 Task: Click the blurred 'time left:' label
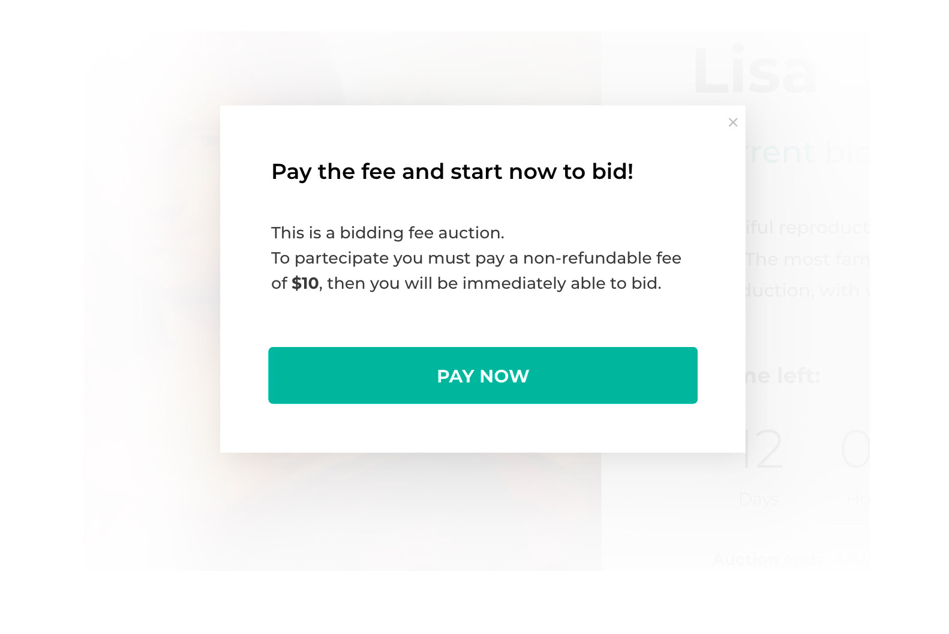coord(782,376)
